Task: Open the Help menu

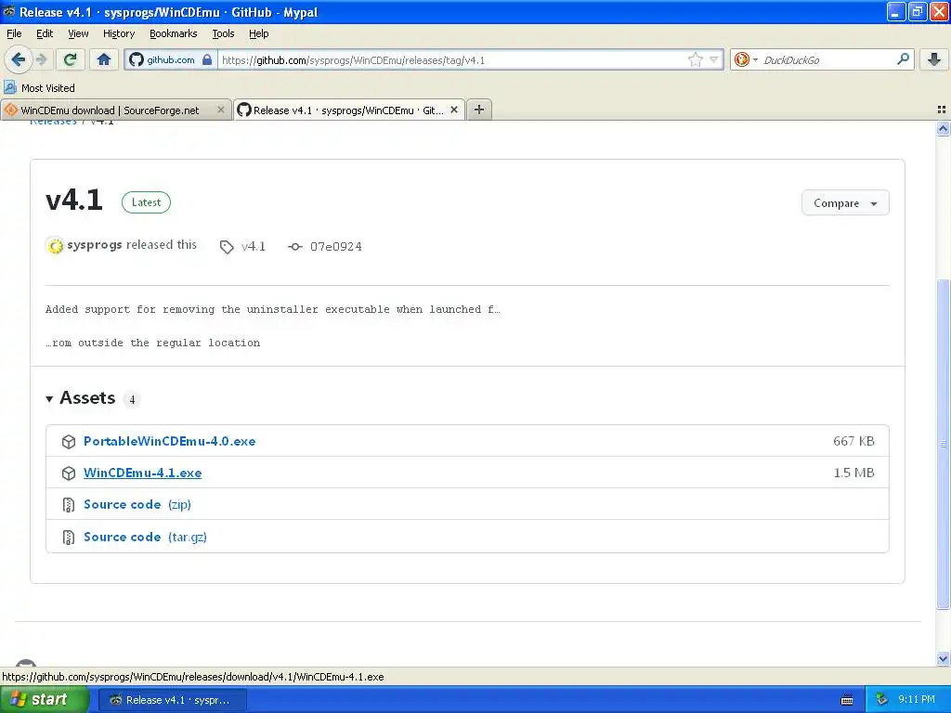Action: point(258,33)
